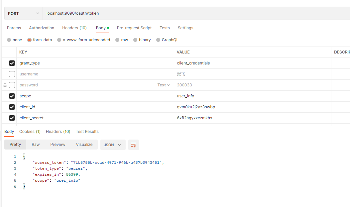Click the grant_type key cell
350x207 pixels.
pos(95,63)
